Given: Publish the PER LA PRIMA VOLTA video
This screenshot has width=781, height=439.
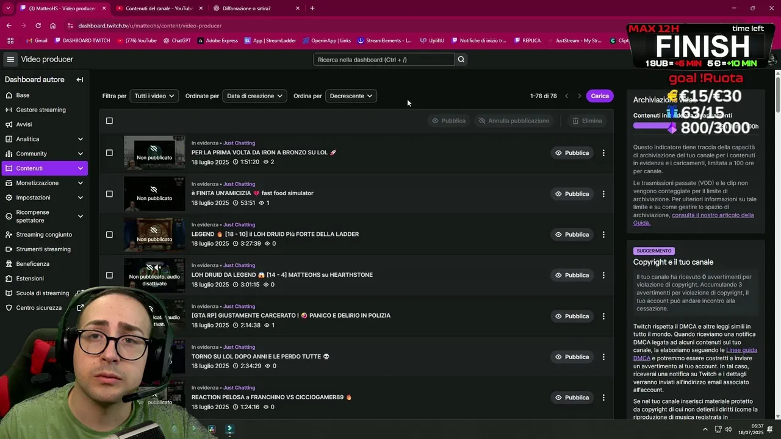Looking at the screenshot, I should 572,153.
